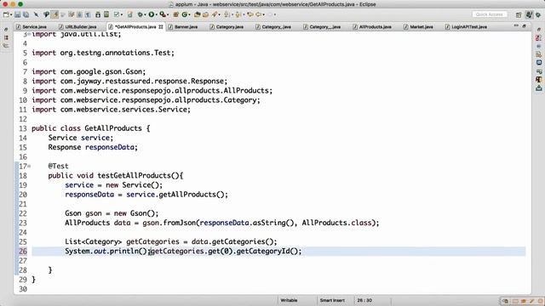The height and width of the screenshot is (306, 545).
Task: Click top icon in left trim bar
Action: click(x=6, y=30)
